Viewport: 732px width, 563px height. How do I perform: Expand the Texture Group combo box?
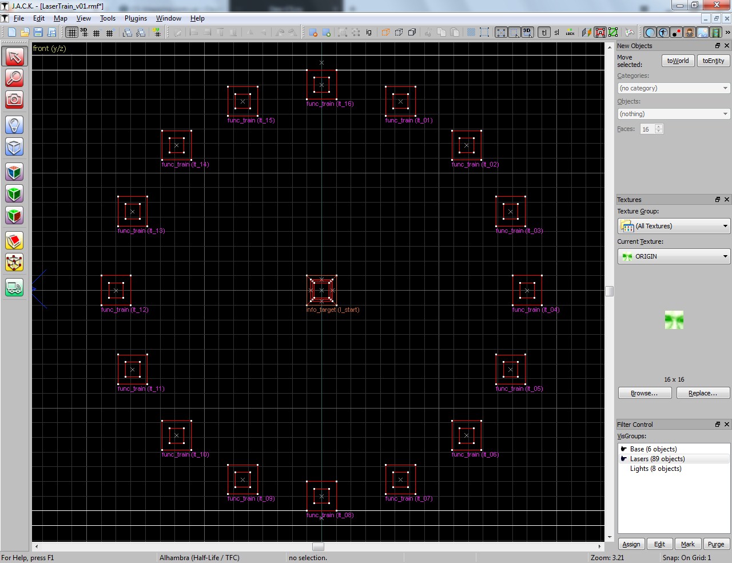(674, 226)
